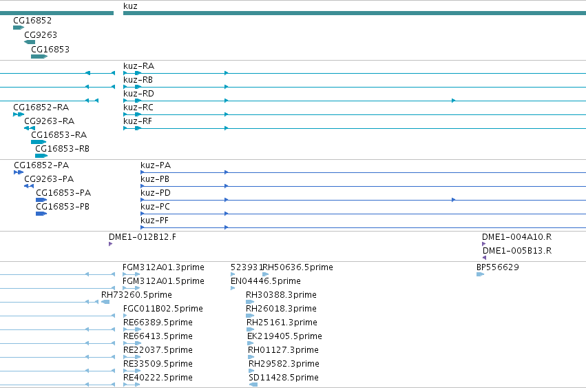Click the SD11428.5prime EST glyph
Image resolution: width=586 pixels, height=388 pixels.
[x=253, y=385]
